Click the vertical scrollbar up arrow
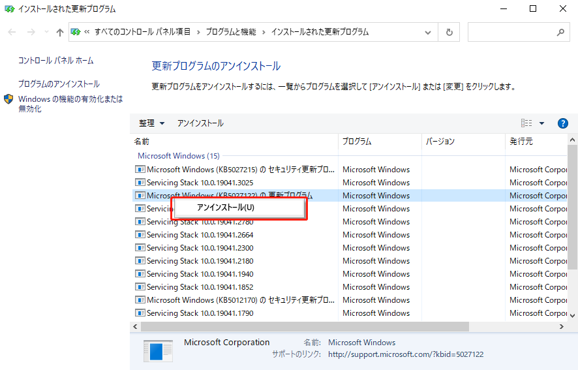 pos(572,140)
